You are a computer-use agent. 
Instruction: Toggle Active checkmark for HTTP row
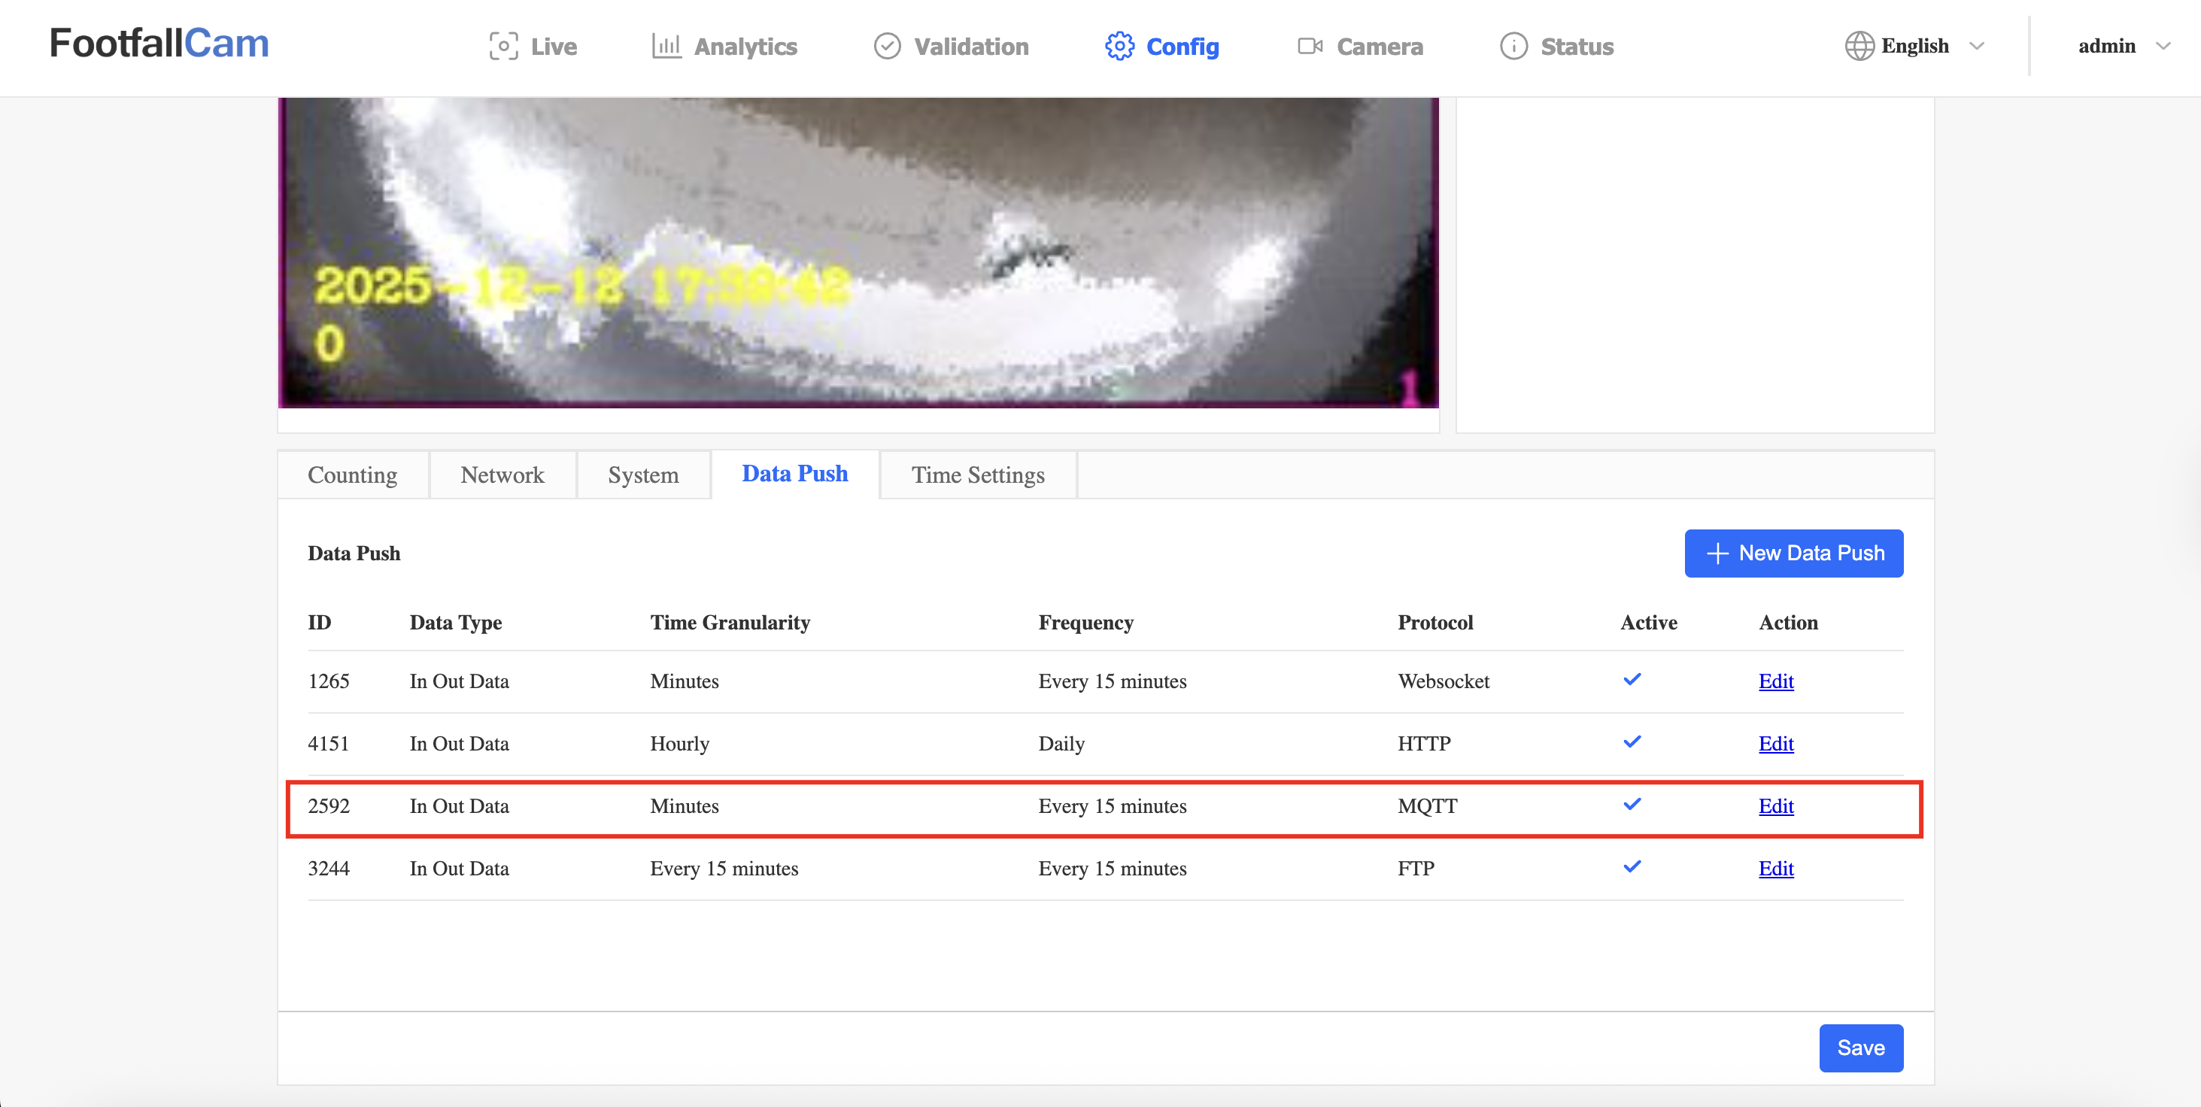pos(1631,742)
